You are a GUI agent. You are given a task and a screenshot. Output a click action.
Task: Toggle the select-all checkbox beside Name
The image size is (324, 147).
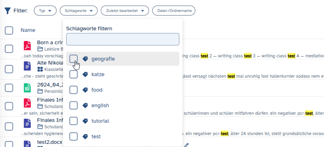tap(9, 30)
